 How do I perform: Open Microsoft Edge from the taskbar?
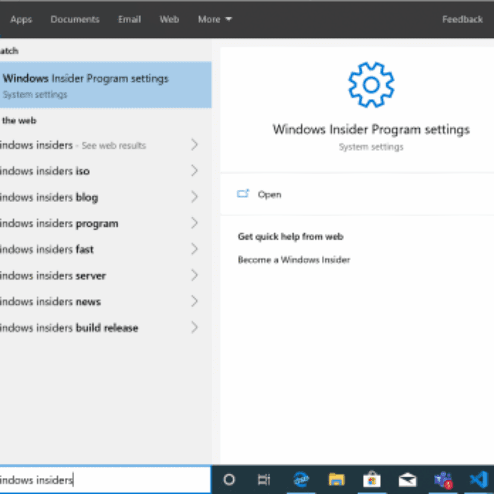pos(301,479)
